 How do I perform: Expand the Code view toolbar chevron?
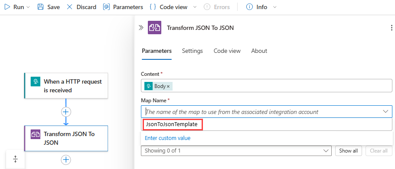click(x=195, y=7)
